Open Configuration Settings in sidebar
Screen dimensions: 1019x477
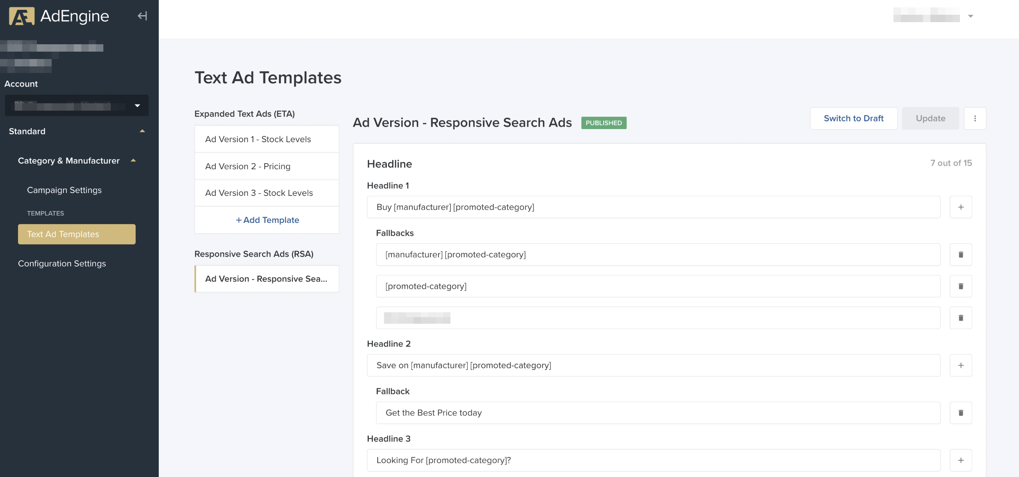click(x=62, y=263)
